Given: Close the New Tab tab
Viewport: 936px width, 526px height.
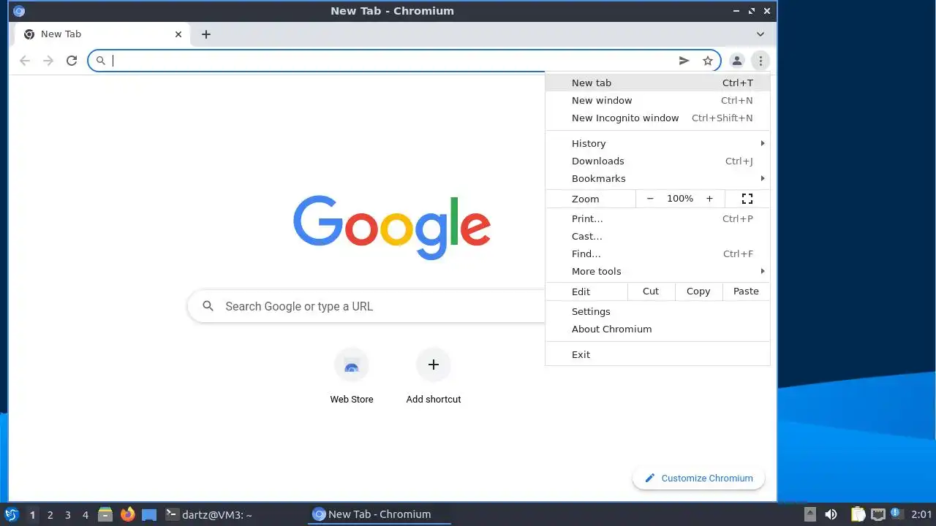Looking at the screenshot, I should click(x=178, y=34).
